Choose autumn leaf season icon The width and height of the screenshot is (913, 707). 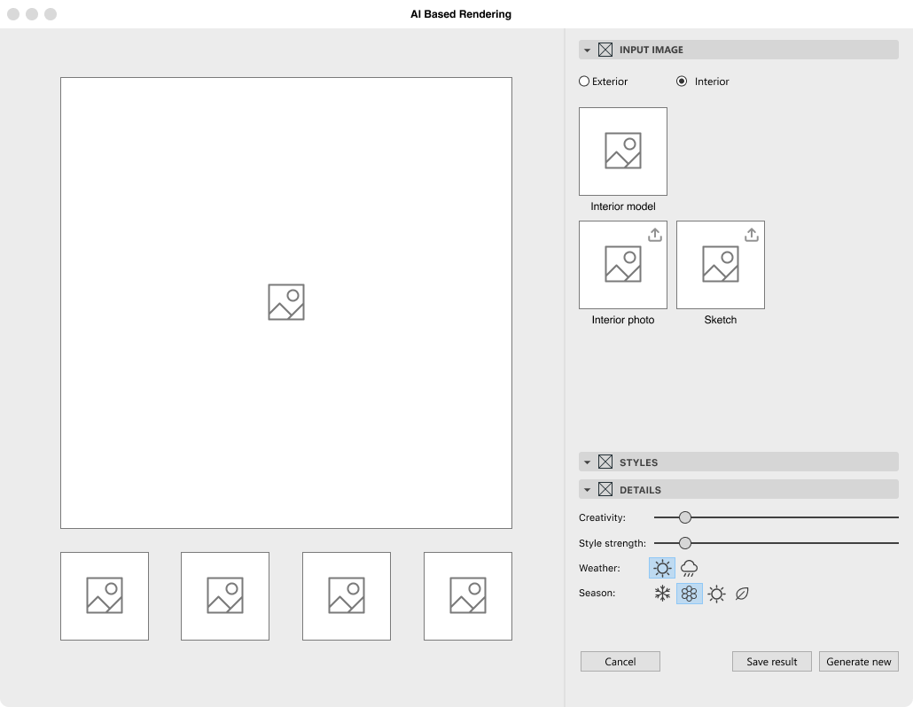coord(743,594)
